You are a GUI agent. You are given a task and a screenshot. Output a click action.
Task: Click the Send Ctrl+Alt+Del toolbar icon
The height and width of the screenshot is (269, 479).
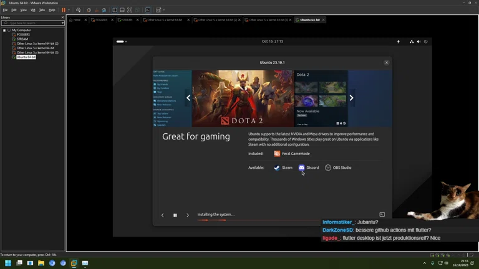(x=78, y=10)
